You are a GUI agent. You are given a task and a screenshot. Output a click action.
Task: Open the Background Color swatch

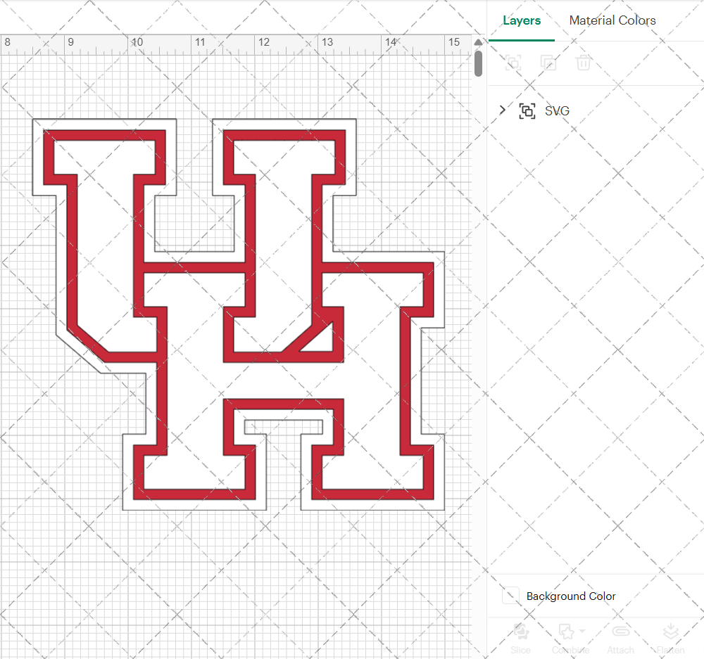click(510, 596)
